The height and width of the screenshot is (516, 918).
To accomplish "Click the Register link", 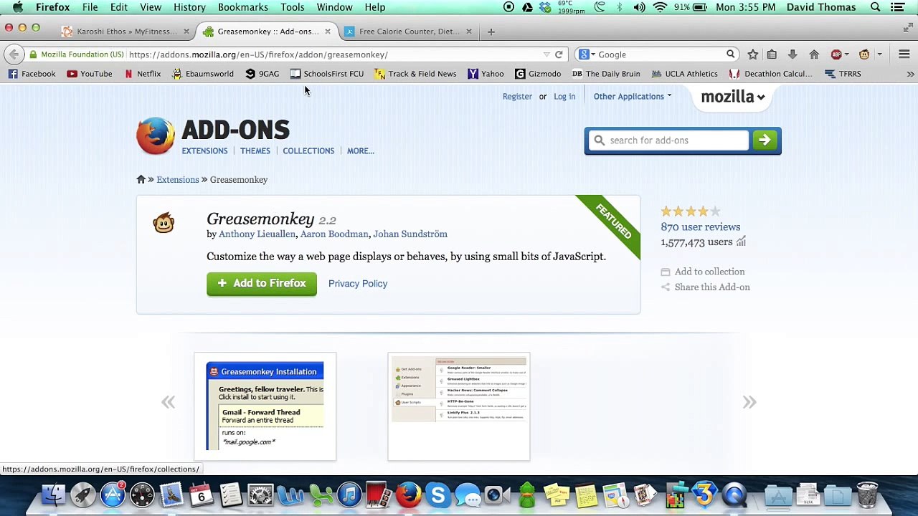I will pos(517,96).
